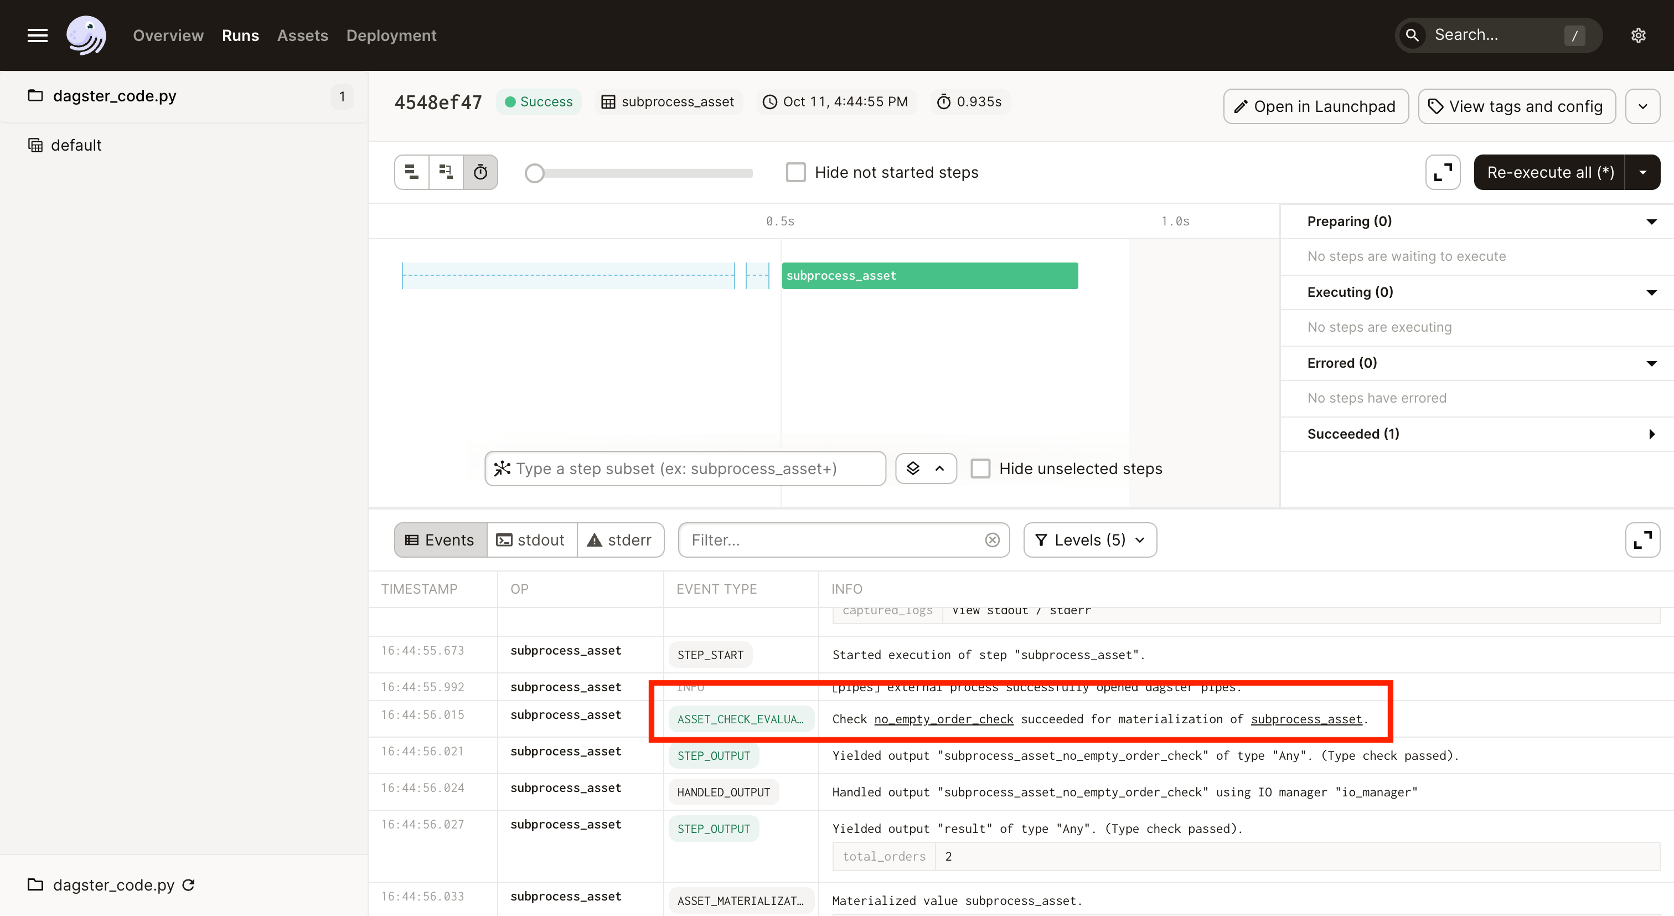Open the hamburger navigation menu

click(x=37, y=35)
